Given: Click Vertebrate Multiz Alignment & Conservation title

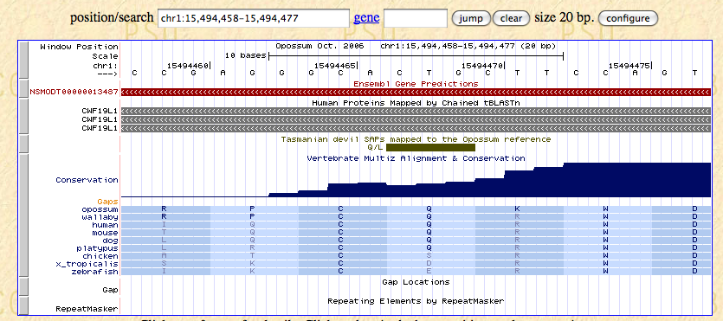Looking at the screenshot, I should click(x=416, y=158).
